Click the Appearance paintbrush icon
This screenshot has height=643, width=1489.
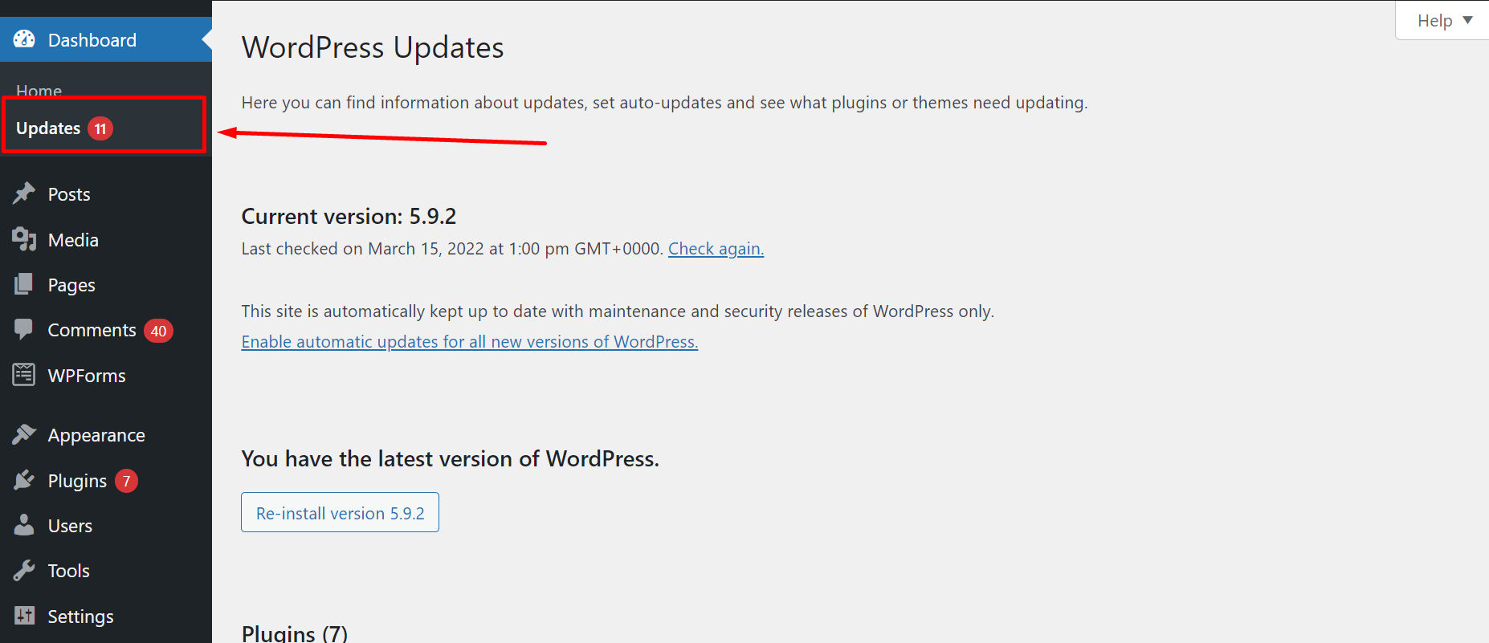click(x=24, y=434)
